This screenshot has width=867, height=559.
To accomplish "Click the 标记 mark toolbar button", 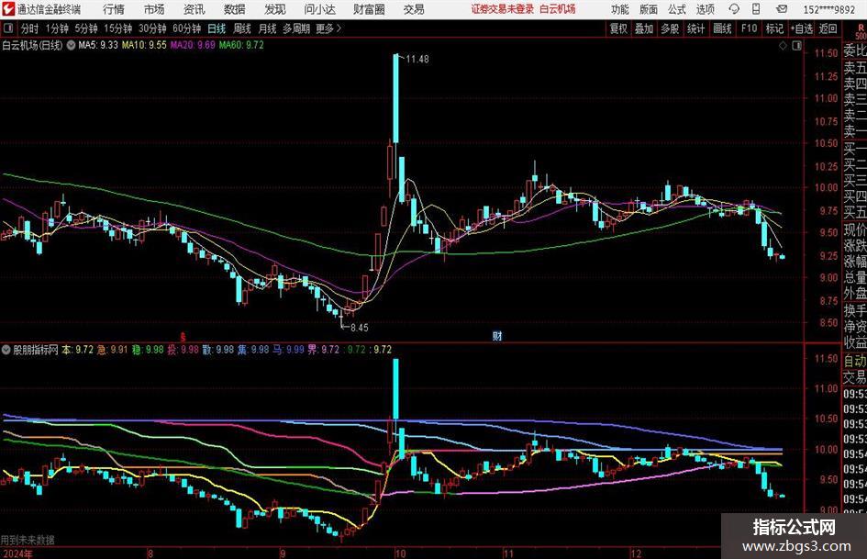I will click(774, 28).
